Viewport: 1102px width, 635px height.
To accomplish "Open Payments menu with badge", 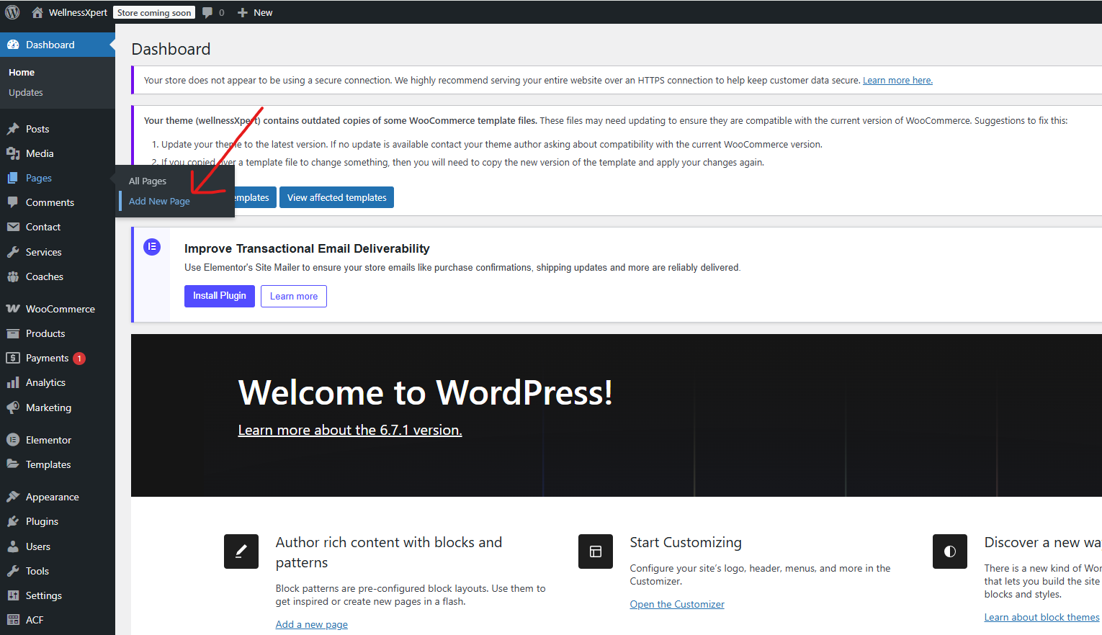I will [x=58, y=358].
